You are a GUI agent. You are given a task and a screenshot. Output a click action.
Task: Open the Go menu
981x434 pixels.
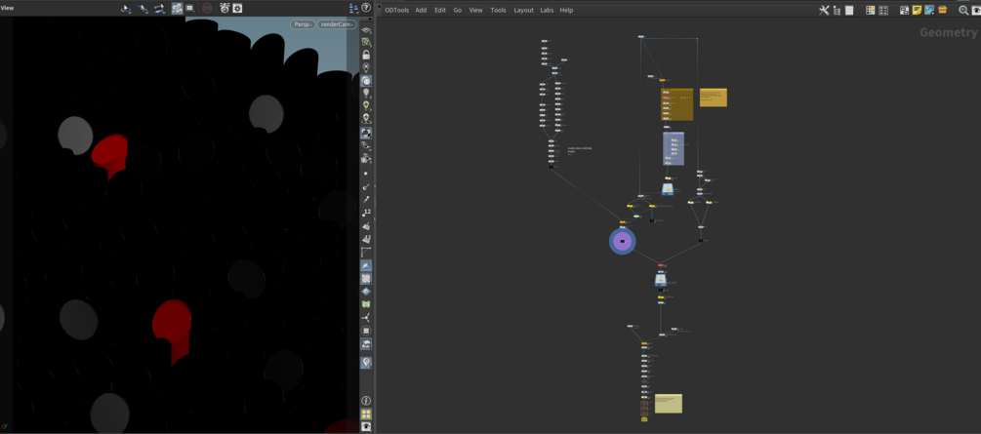[458, 10]
